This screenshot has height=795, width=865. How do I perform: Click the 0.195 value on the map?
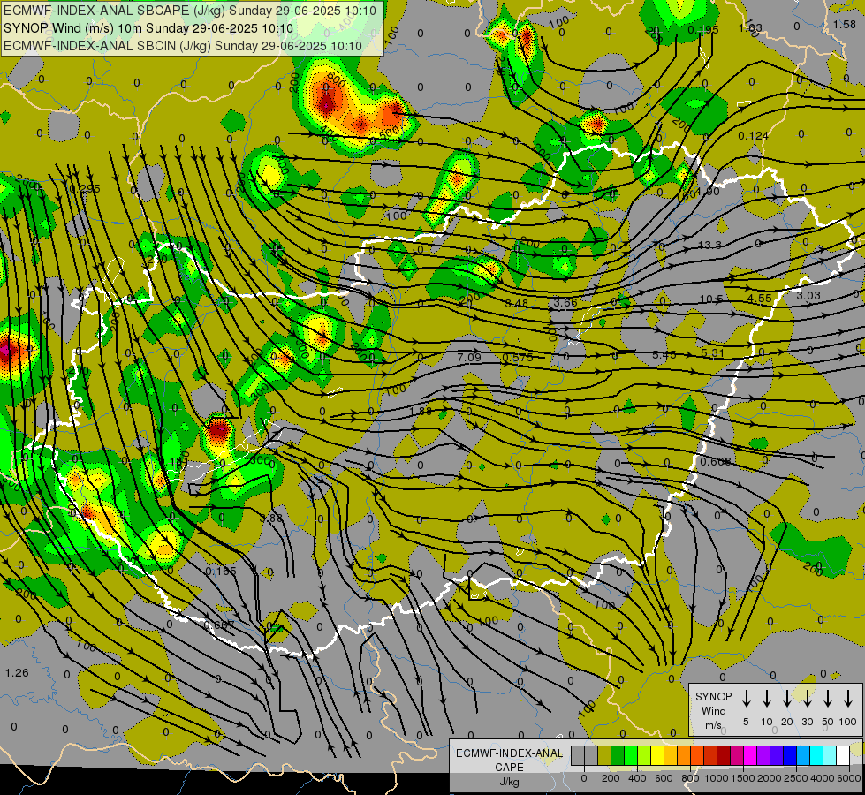tap(703, 29)
